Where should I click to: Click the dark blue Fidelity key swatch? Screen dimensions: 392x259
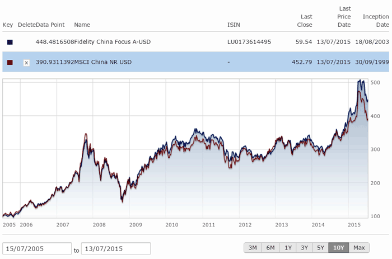[x=10, y=42]
